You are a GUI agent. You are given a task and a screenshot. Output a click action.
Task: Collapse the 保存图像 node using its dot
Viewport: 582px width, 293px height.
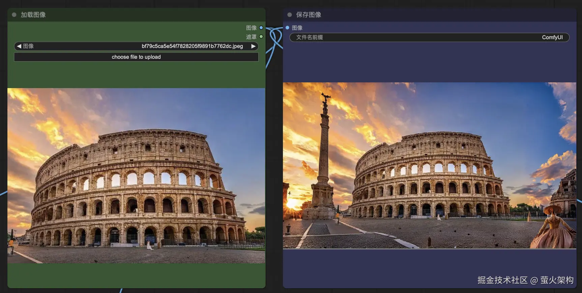[x=289, y=15]
